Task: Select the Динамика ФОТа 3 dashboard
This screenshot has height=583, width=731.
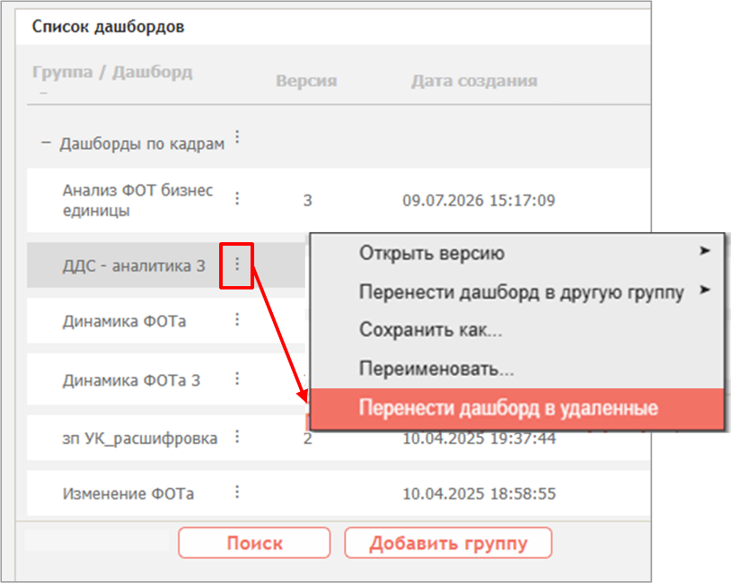Action: click(x=131, y=380)
